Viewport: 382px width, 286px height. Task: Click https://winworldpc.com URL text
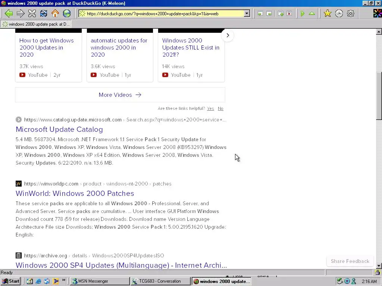[x=51, y=184]
